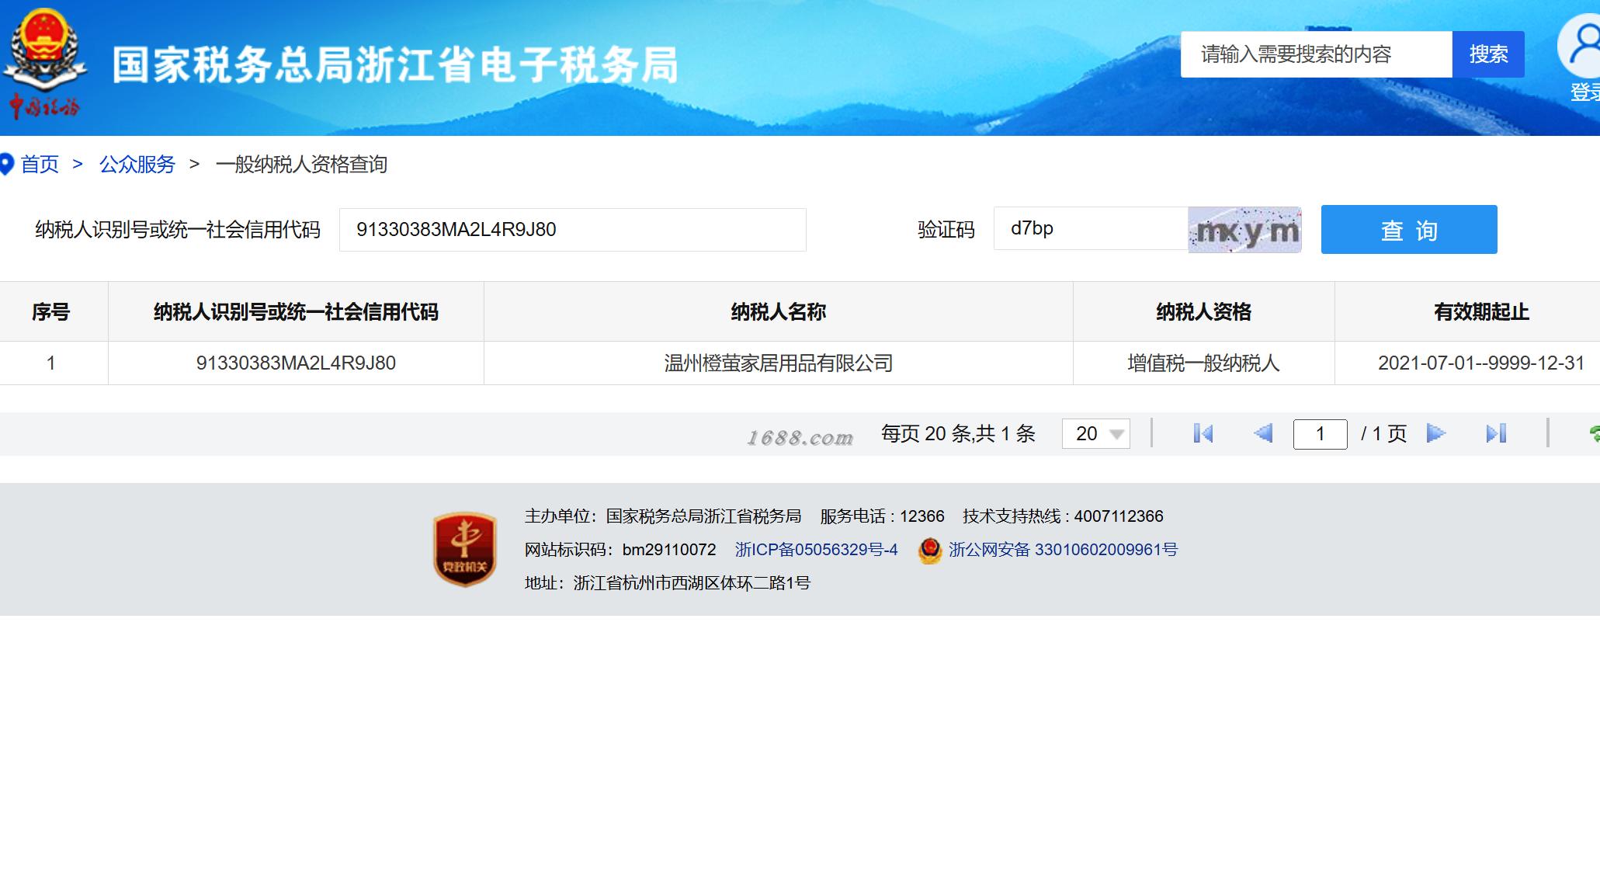This screenshot has height=872, width=1600.
Task: Jump to last page icon
Action: 1496,433
